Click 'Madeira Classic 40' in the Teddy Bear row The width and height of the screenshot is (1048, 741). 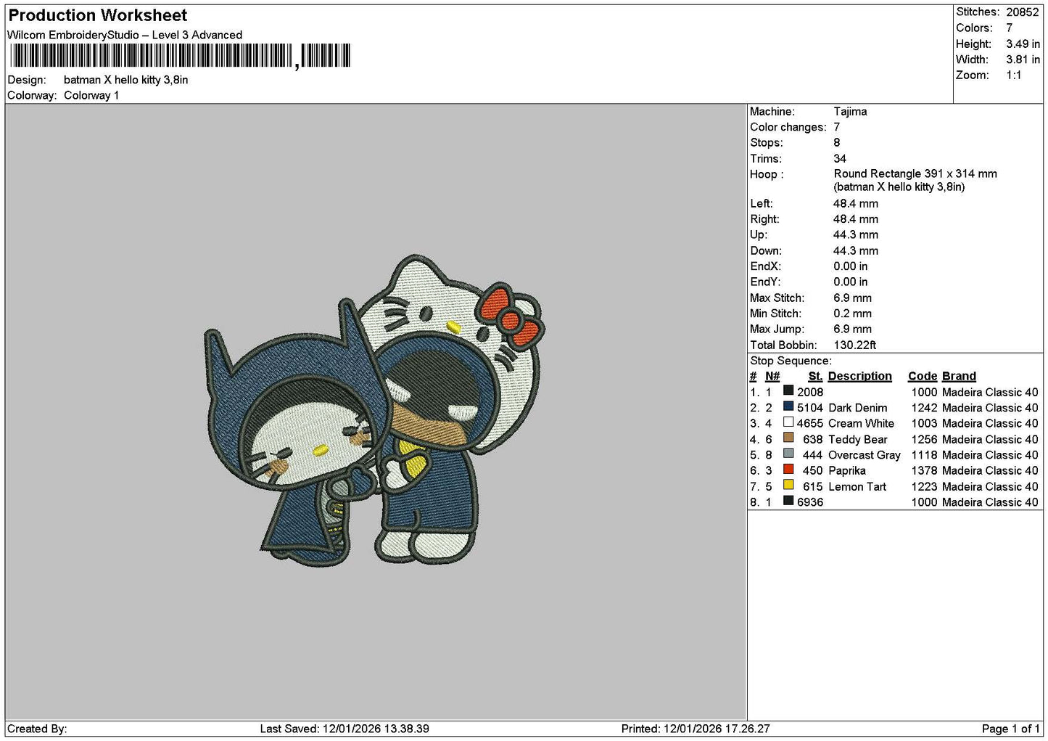coord(990,440)
